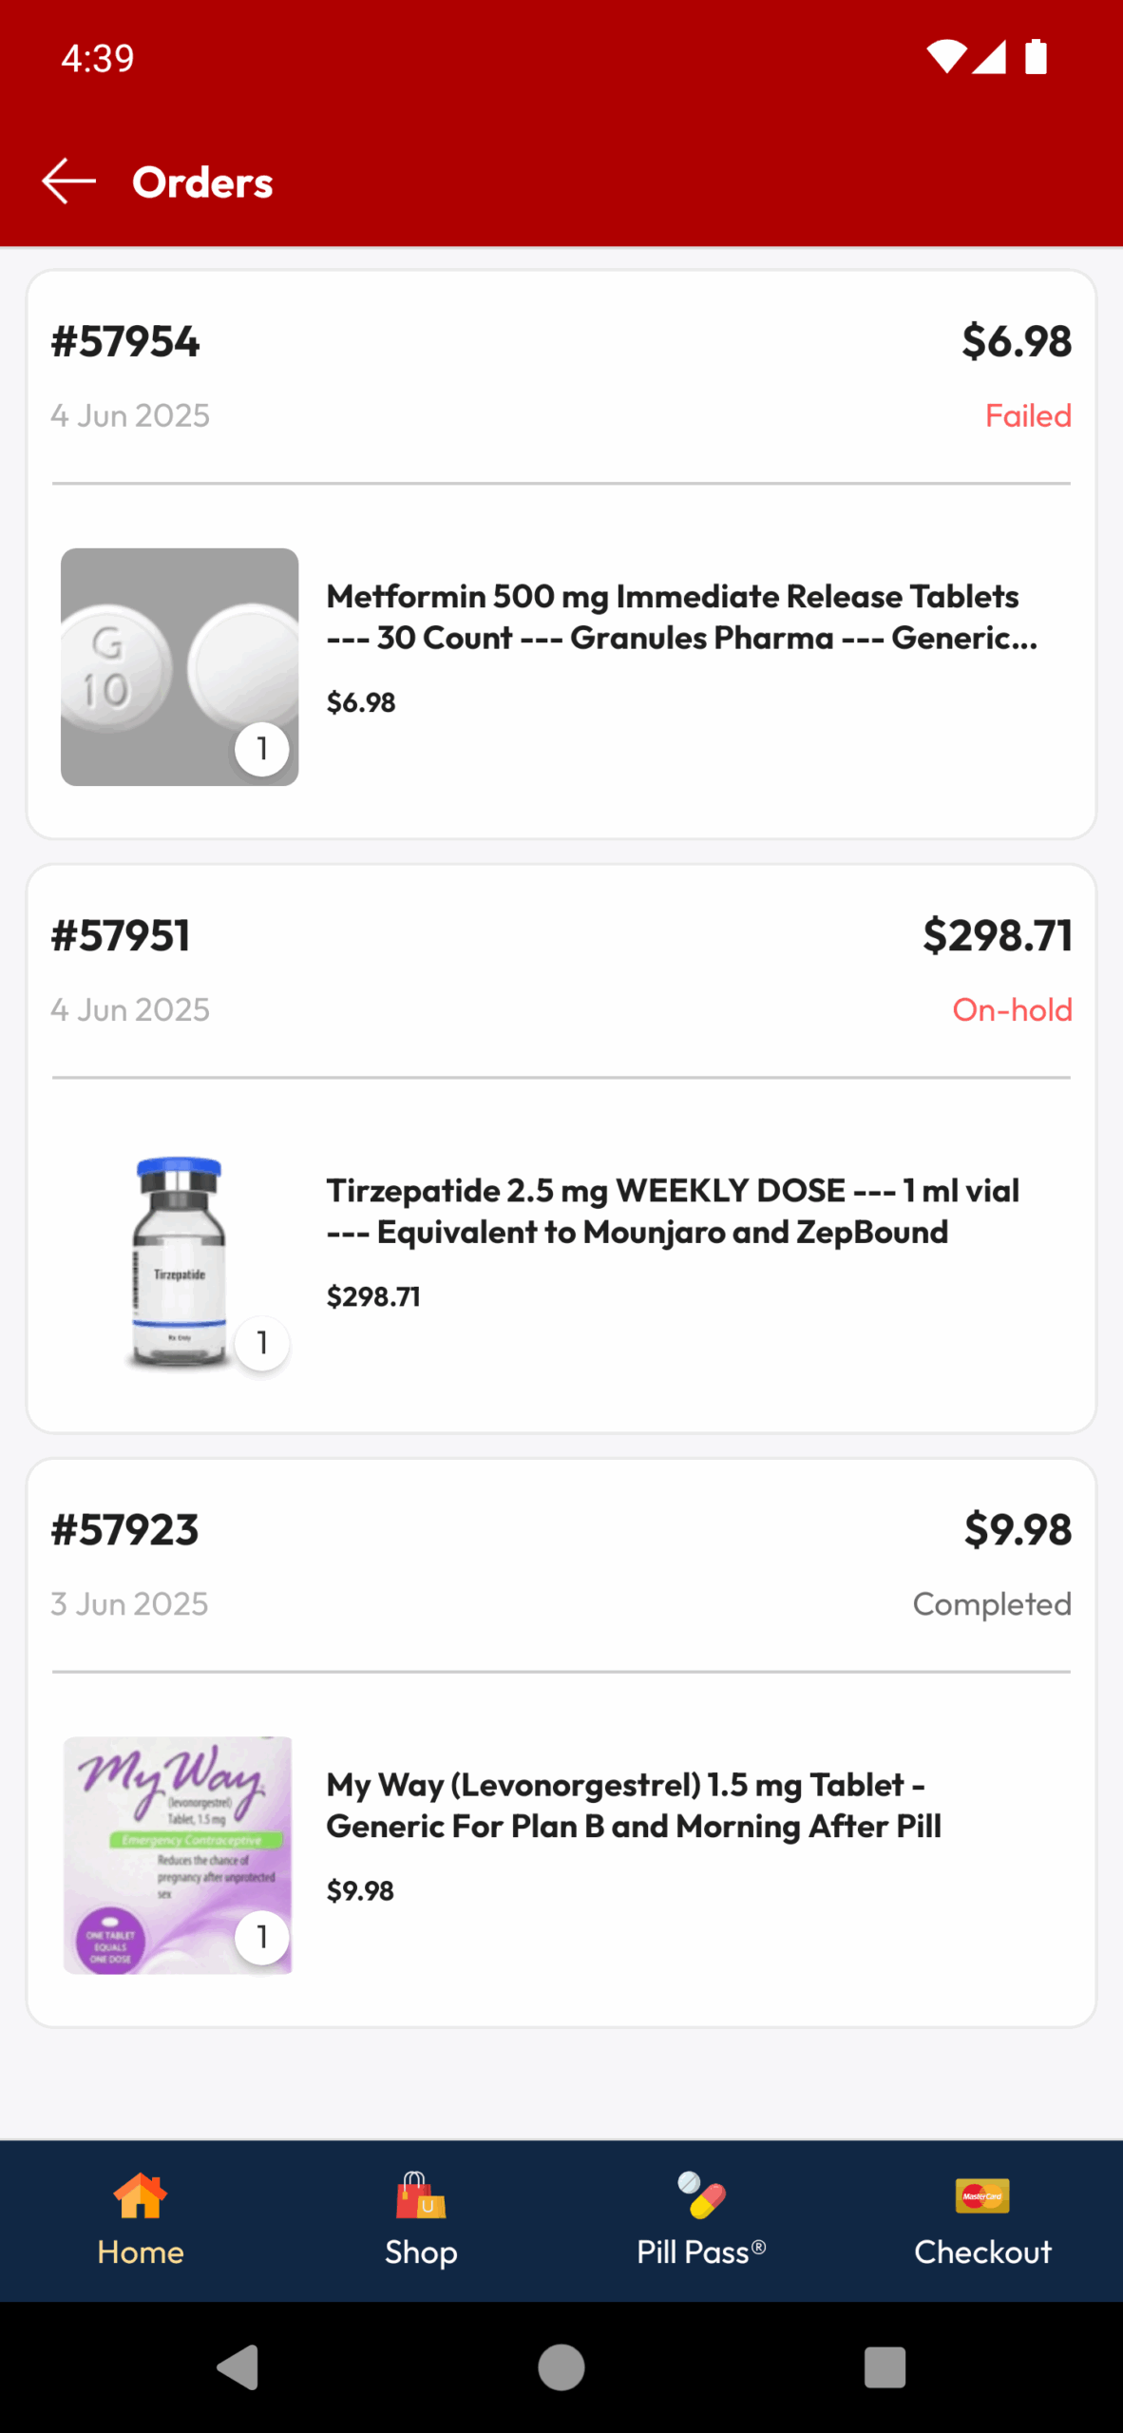1123x2433 pixels.
Task: Open the My Way tablet product image
Action: coord(180,1855)
